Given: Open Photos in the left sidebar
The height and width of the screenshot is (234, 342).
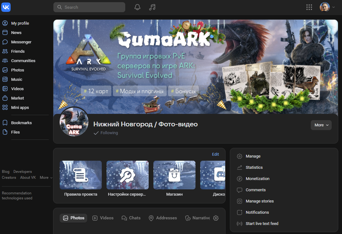Looking at the screenshot, I should [x=17, y=70].
